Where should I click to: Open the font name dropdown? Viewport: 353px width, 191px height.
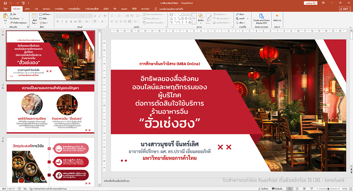pyautogui.click(x=82, y=16)
